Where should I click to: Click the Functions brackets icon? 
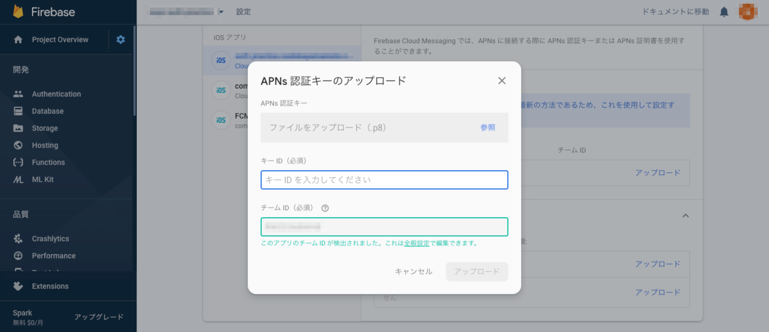pos(18,162)
